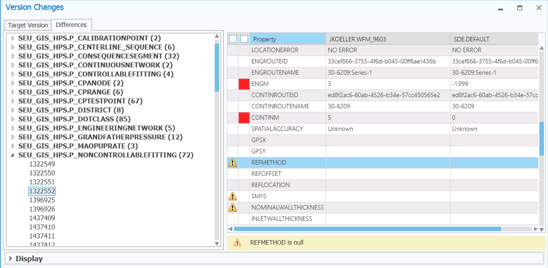
Task: Select the LOCATIONERROR property row
Action: (x=383, y=50)
